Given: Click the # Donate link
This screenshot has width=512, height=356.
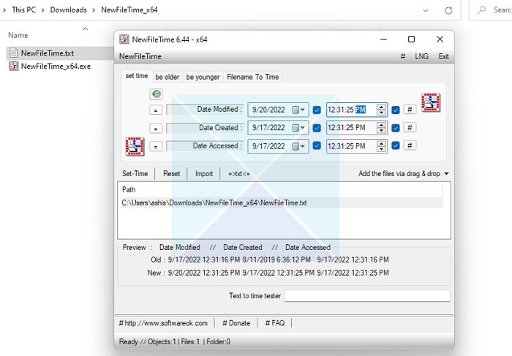Looking at the screenshot, I should 236,323.
